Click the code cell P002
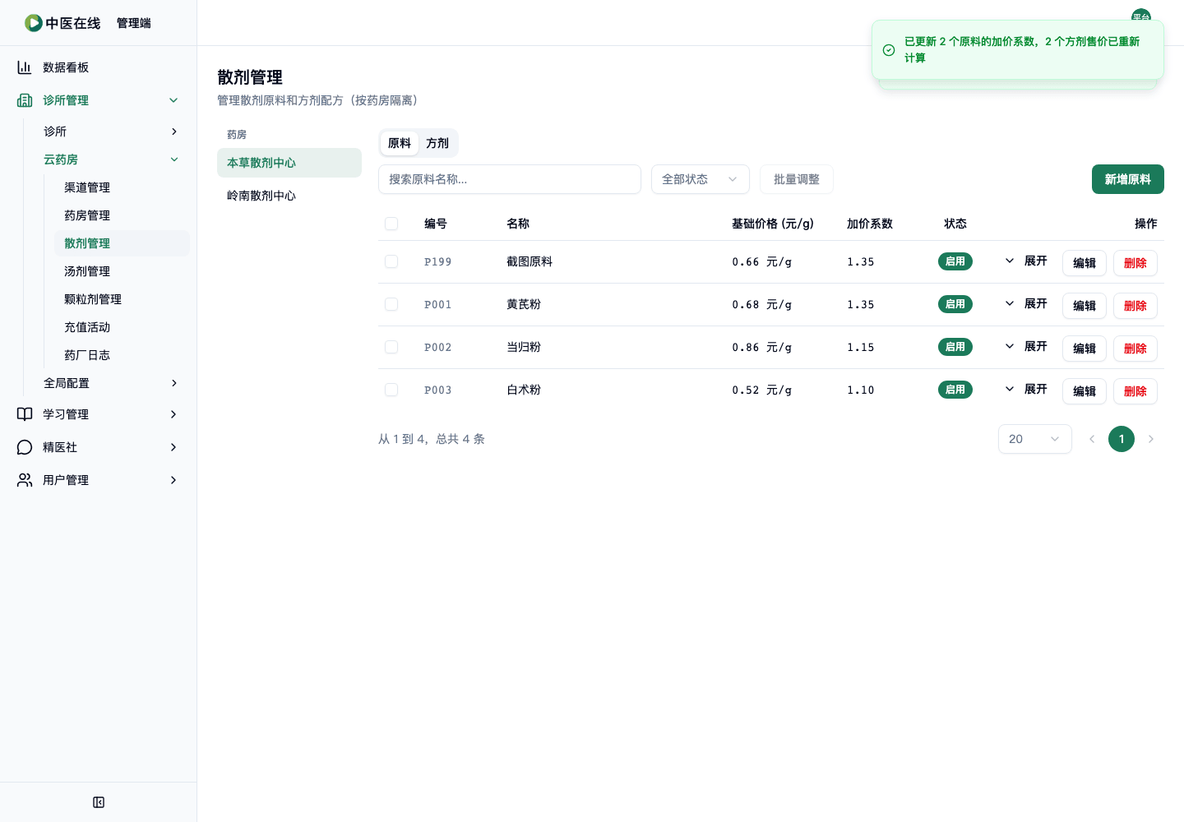This screenshot has height=822, width=1184. click(x=437, y=347)
